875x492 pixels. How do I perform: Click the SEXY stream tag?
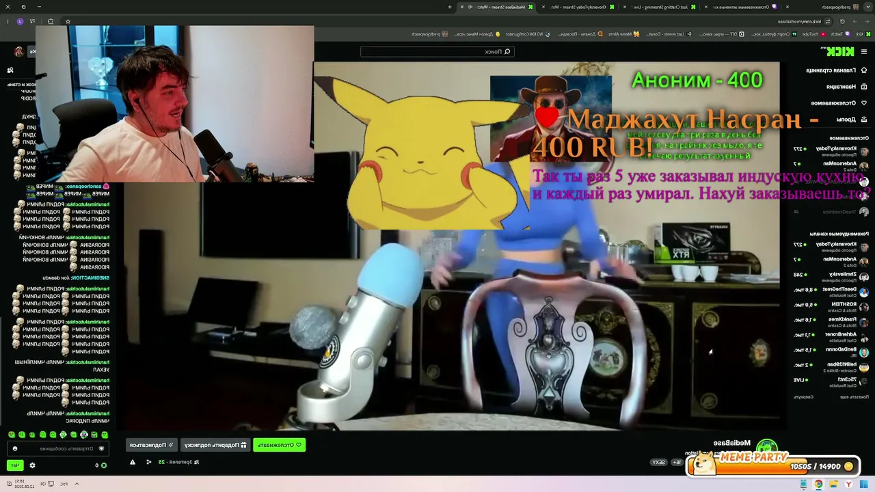(658, 463)
